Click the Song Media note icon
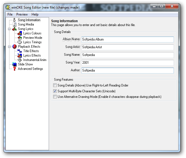 [x=14, y=24]
